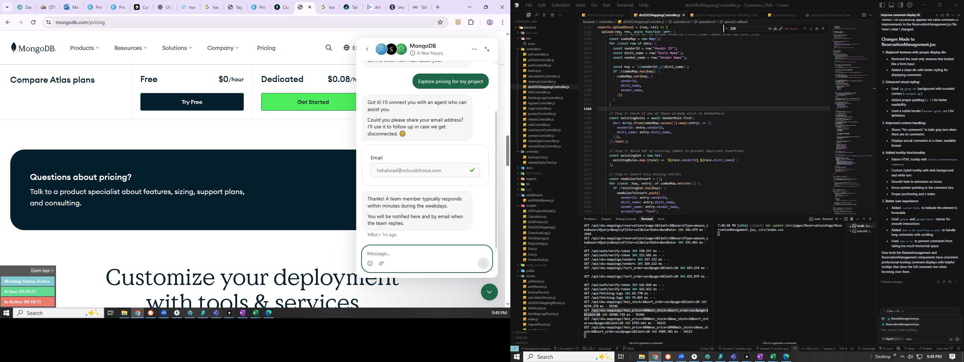964x362 pixels.
Task: Toggle Match Case in Cursor find widget
Action: pos(770,29)
